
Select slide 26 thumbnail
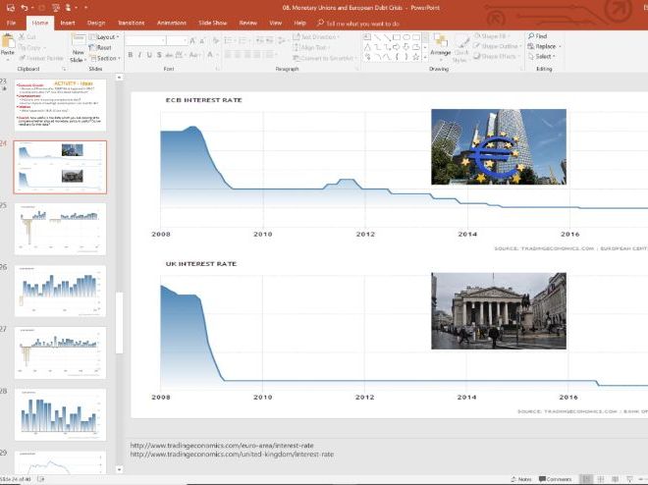(60, 292)
